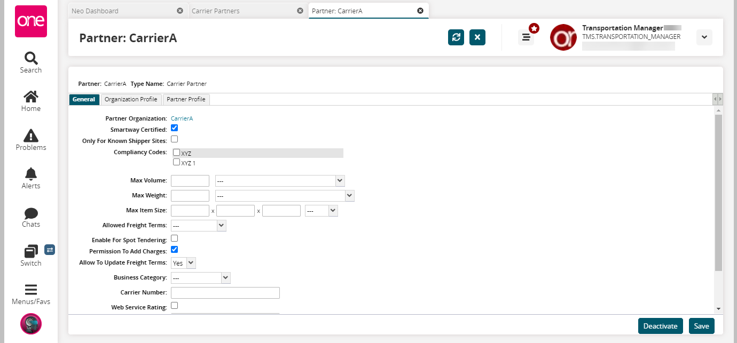
Task: Open the Partner Profile tab
Action: pos(186,99)
